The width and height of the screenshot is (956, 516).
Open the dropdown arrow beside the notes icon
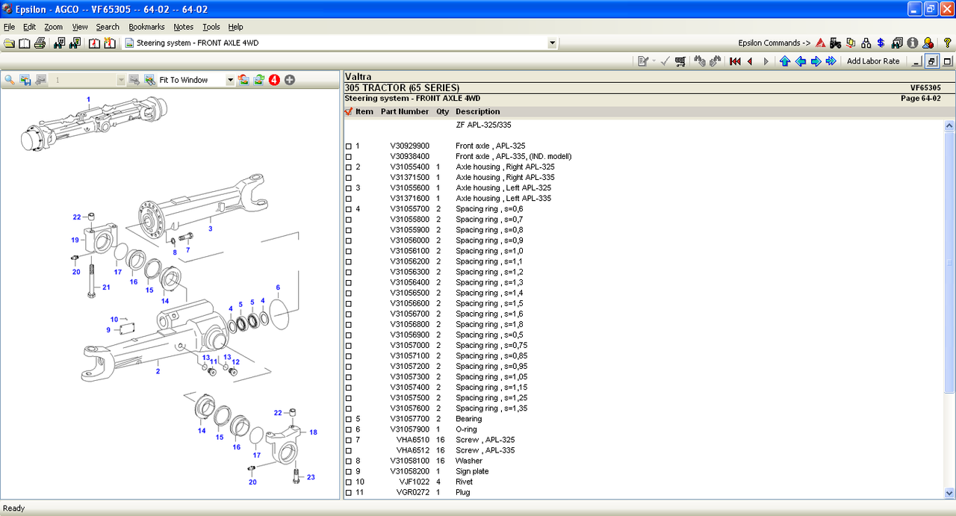point(654,61)
